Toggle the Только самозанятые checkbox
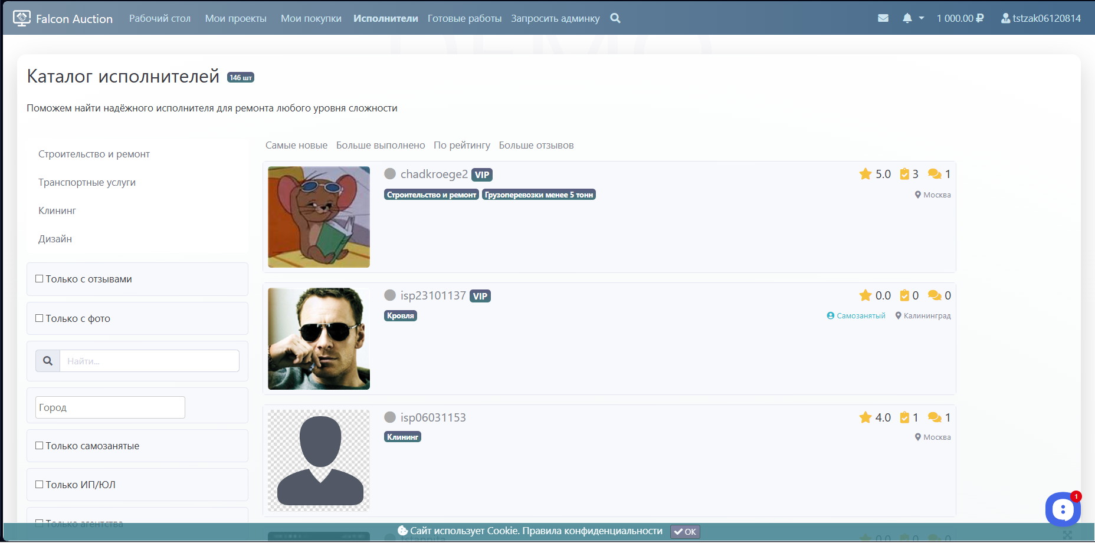The width and height of the screenshot is (1095, 543). click(40, 446)
